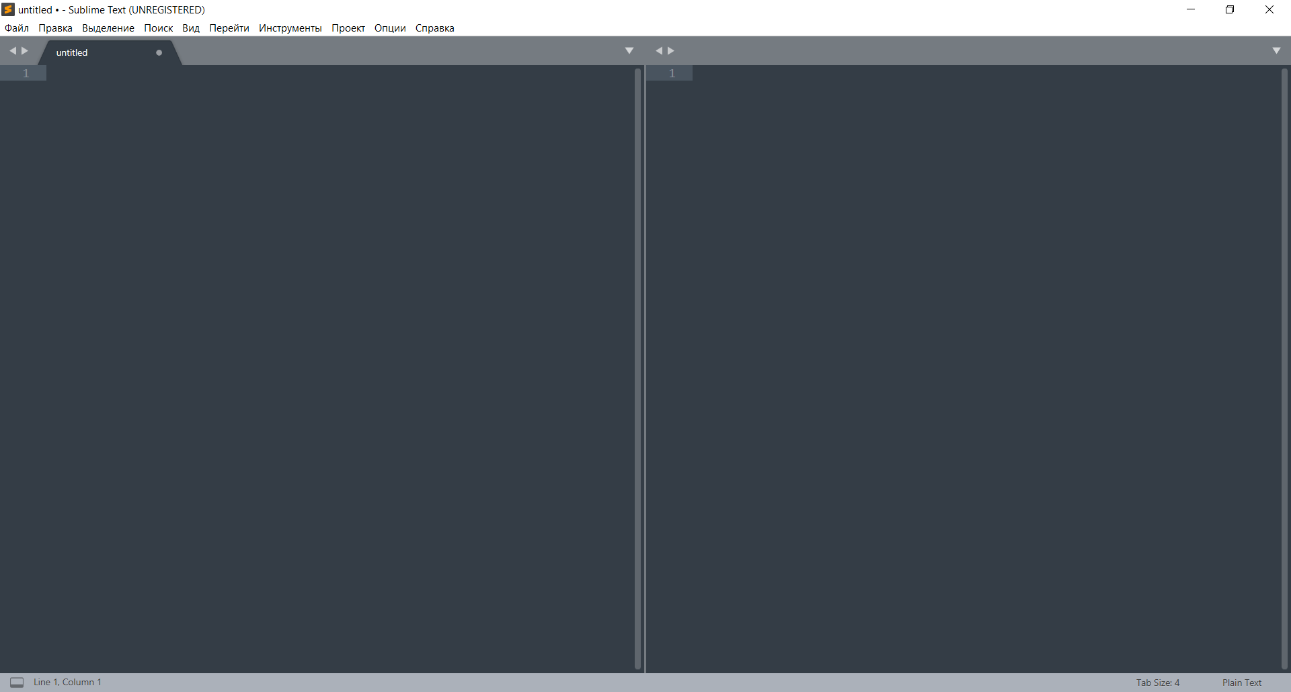Open the syntax selector showing Plain Text

pyautogui.click(x=1241, y=682)
